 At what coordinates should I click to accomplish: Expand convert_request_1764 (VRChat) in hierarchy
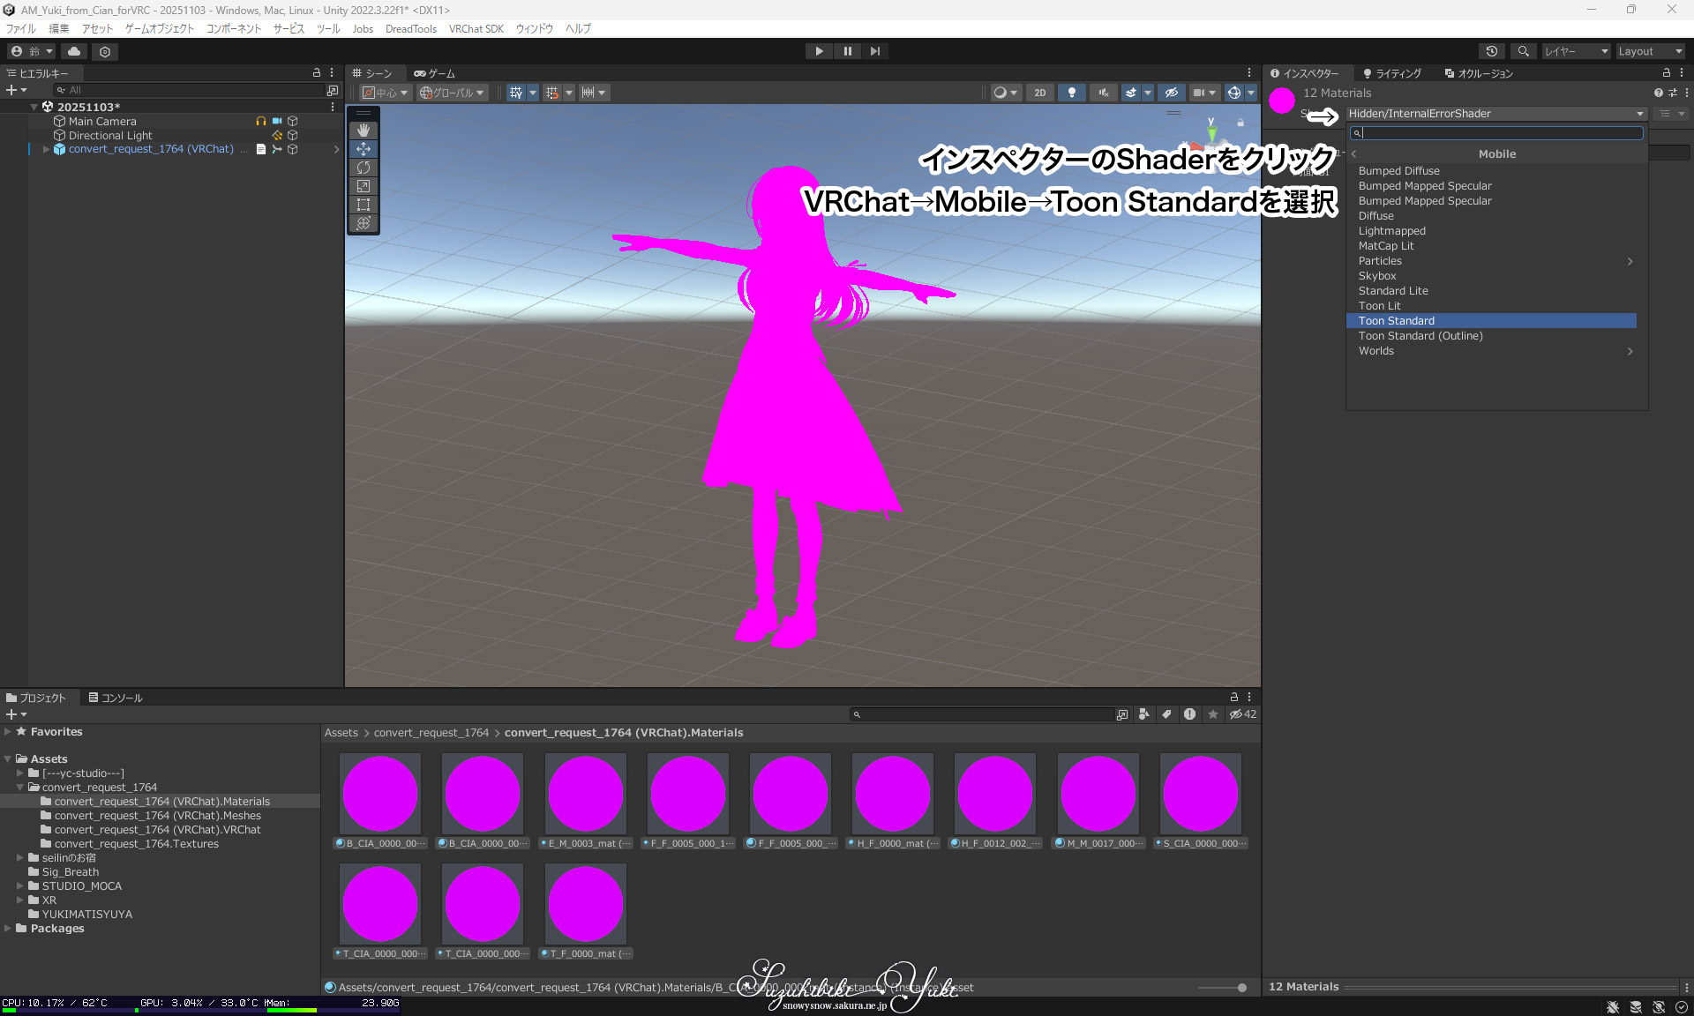pyautogui.click(x=46, y=149)
